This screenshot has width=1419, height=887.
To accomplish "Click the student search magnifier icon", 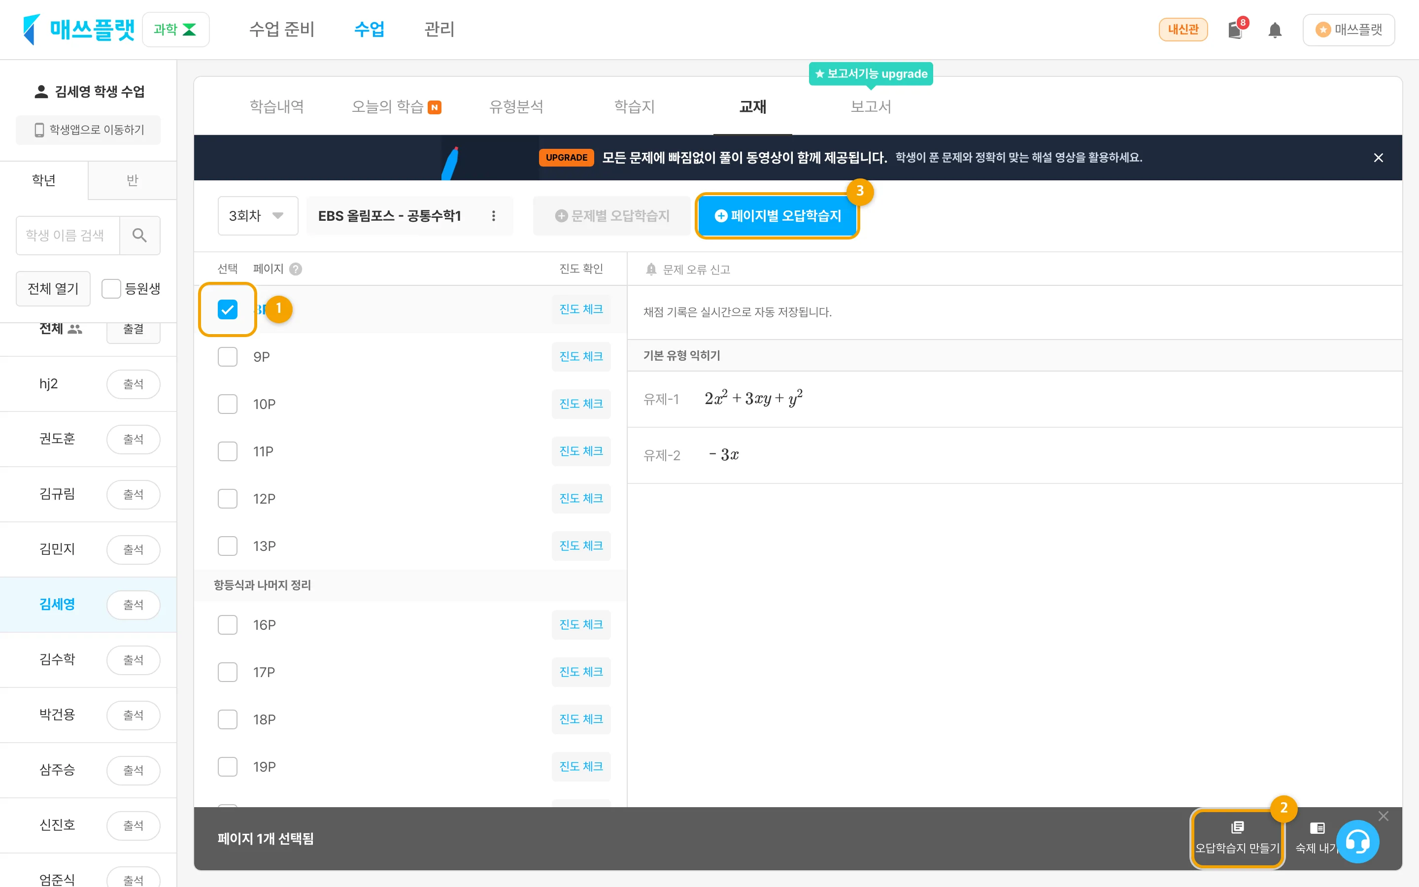I will pos(139,235).
